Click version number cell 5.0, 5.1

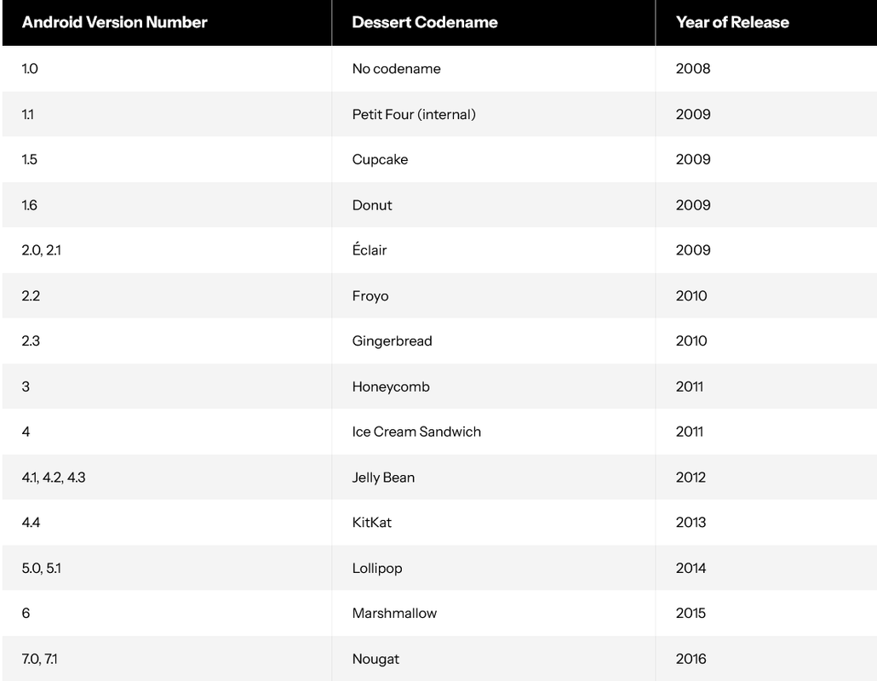click(167, 568)
